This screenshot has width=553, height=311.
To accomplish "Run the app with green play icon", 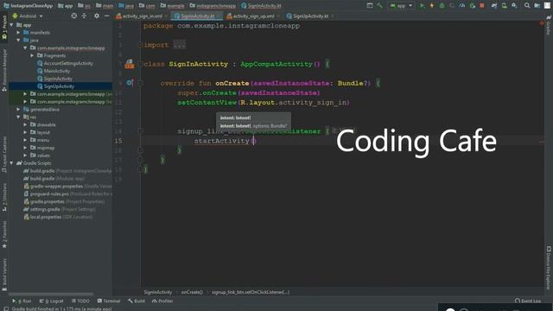I will 423,6.
